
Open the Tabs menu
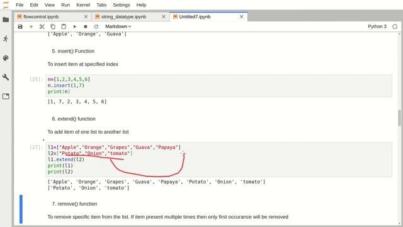(101, 5)
